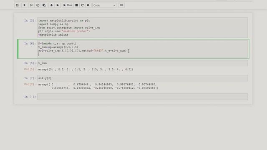Click the empty In [ ] prompt label
The height and width of the screenshot is (150, 267).
click(30, 97)
